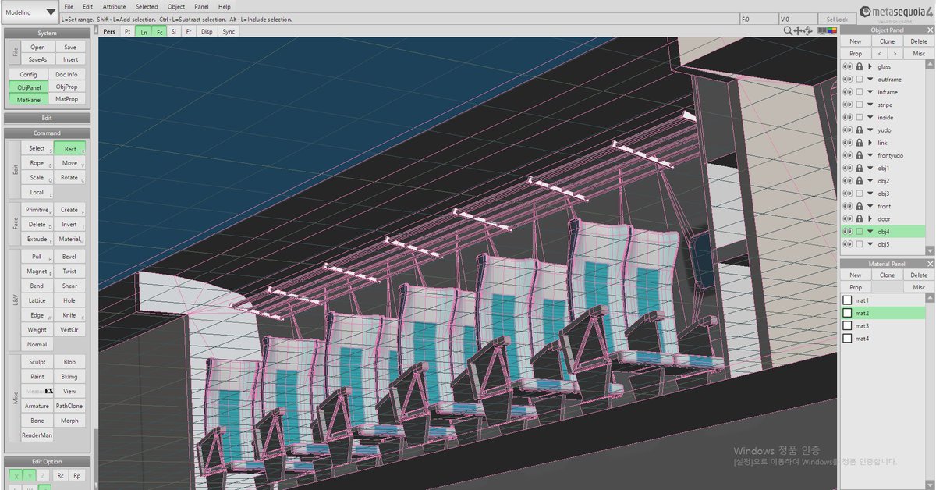Toggle the lock icon on link object
The width and height of the screenshot is (936, 490).
[859, 143]
